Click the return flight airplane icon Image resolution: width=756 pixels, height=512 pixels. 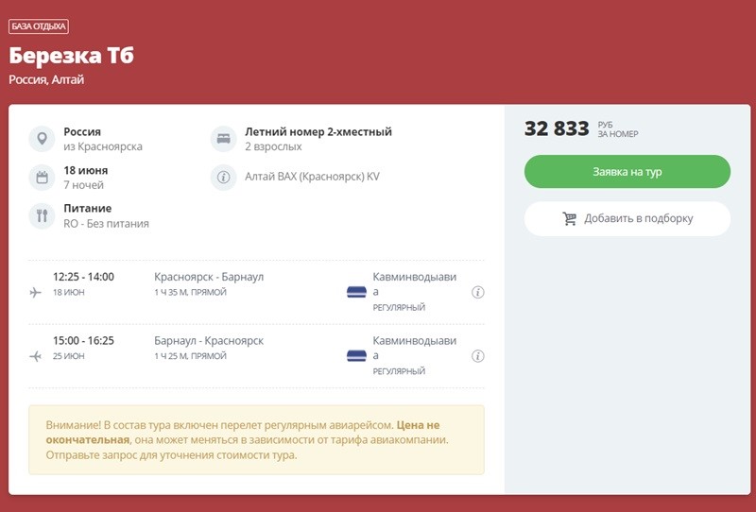coord(36,356)
